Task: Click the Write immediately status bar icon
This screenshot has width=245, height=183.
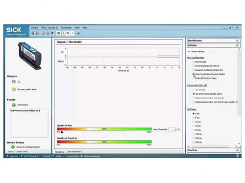Action: (82, 156)
